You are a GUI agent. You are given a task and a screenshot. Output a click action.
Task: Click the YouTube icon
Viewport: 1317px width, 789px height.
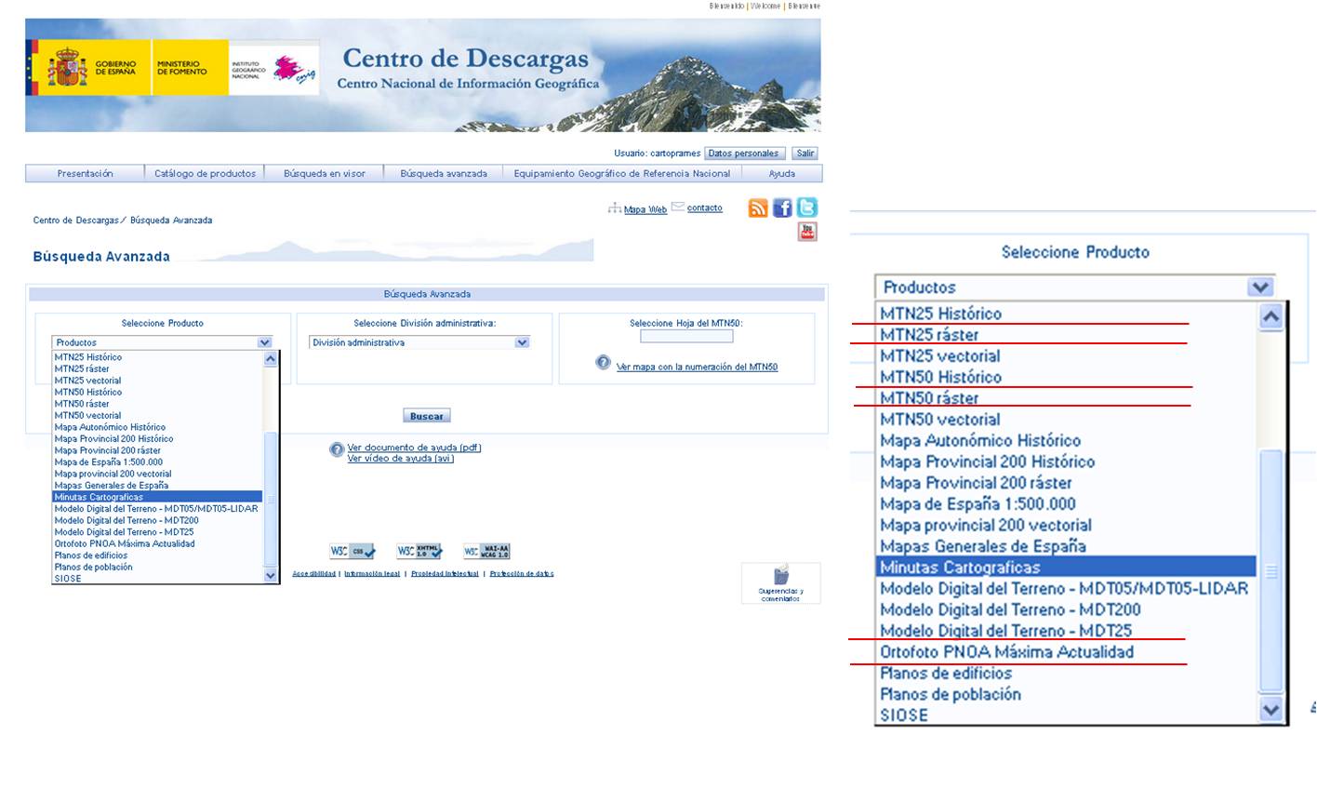(807, 232)
